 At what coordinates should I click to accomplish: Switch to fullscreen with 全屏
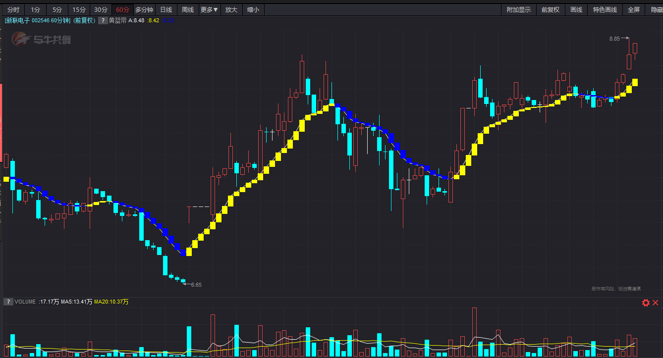634,9
